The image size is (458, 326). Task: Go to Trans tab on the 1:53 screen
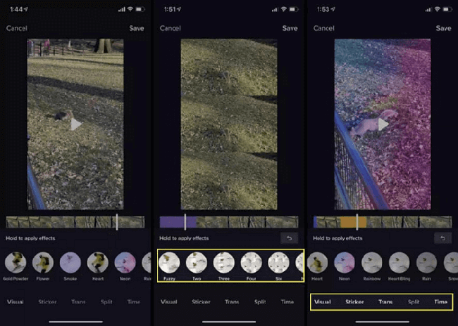point(385,302)
